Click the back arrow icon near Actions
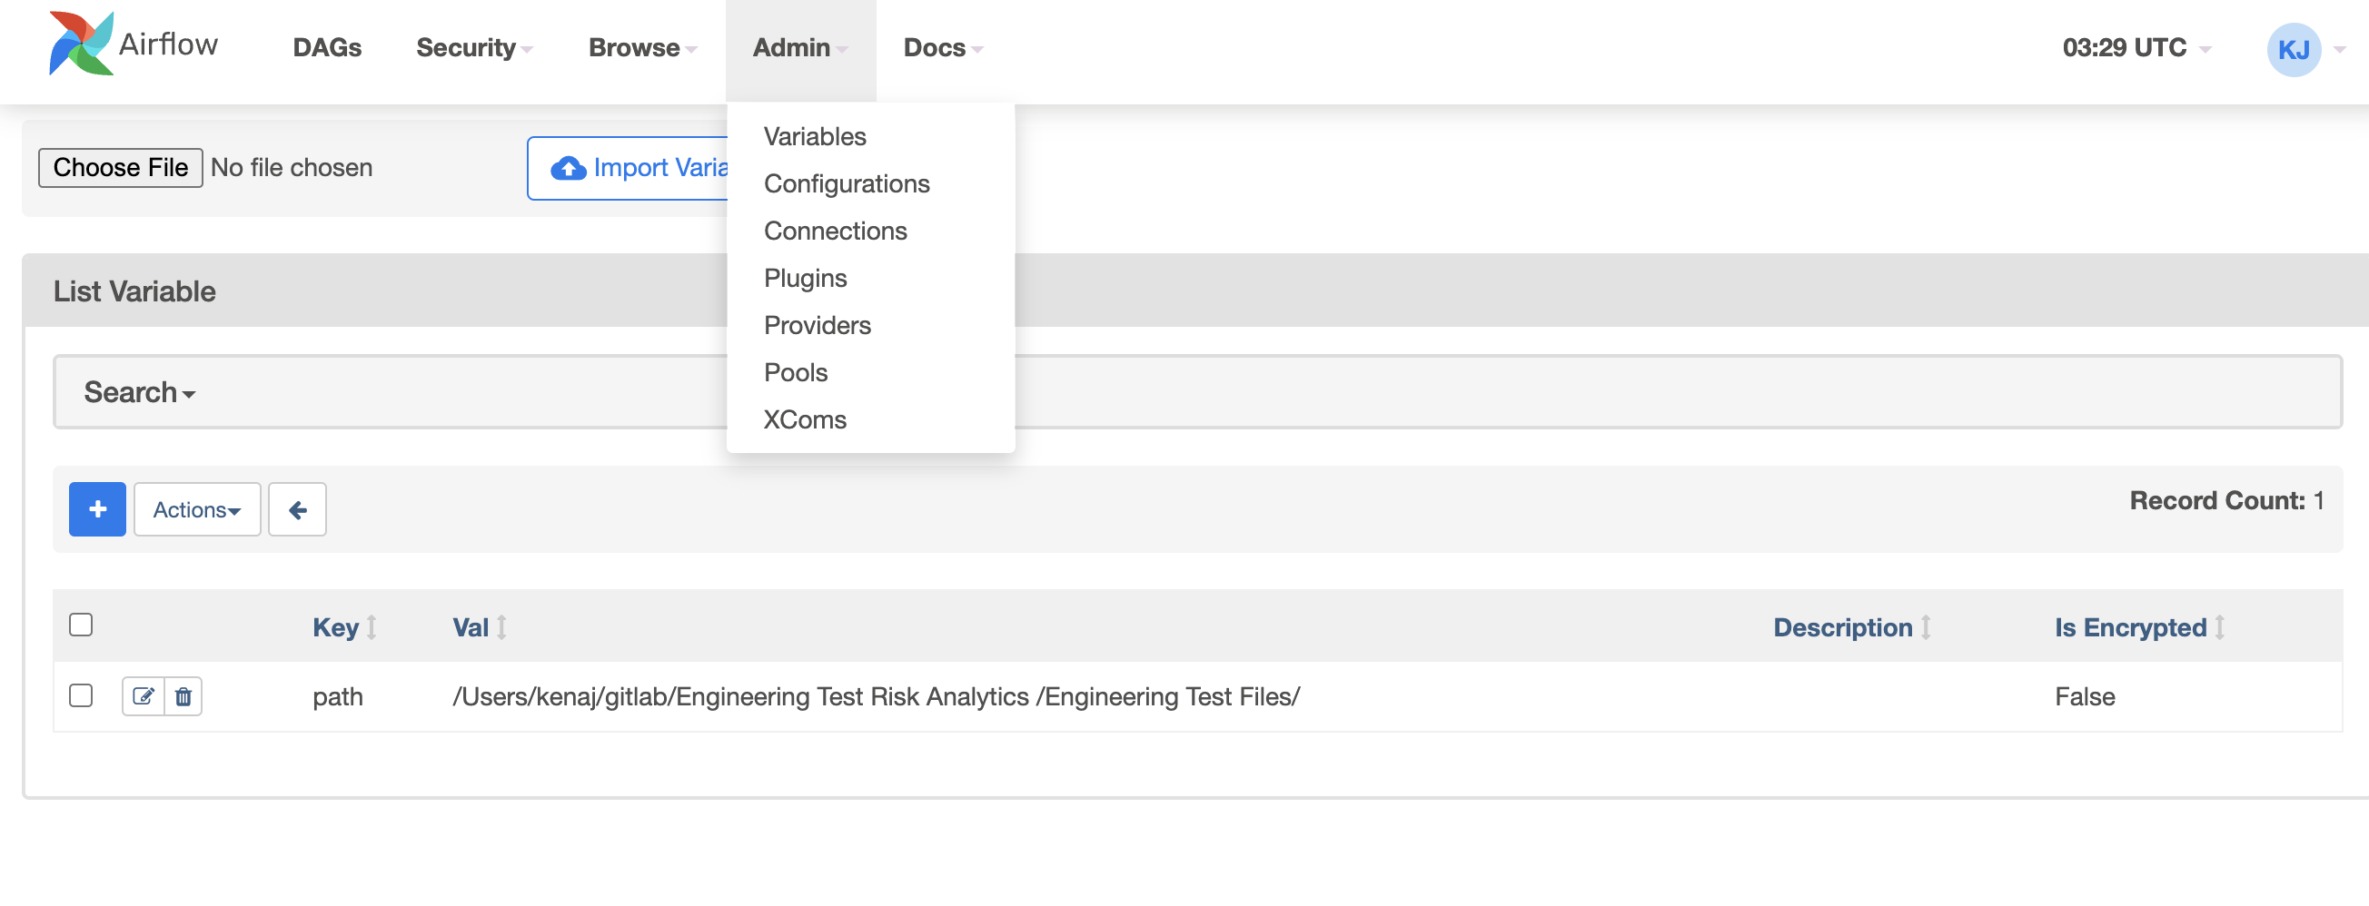Image resolution: width=2369 pixels, height=906 pixels. [x=297, y=508]
